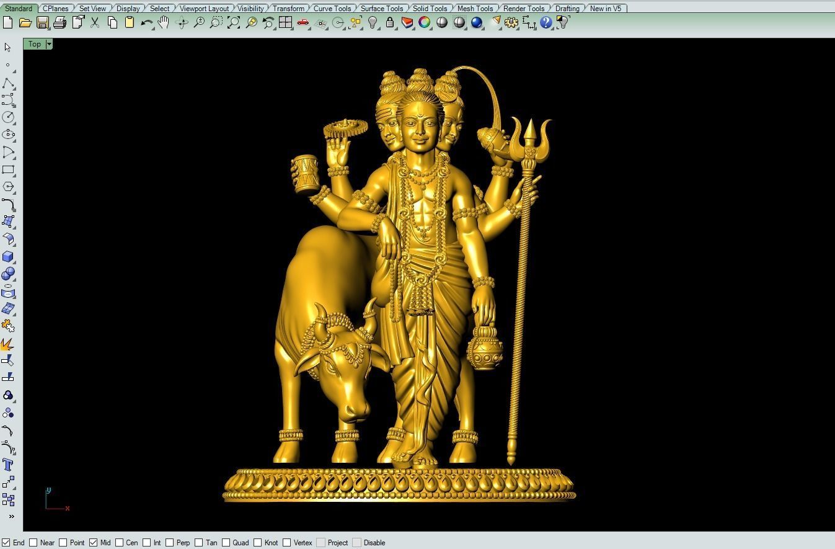Enable the Point osnap checkbox

tap(63, 542)
